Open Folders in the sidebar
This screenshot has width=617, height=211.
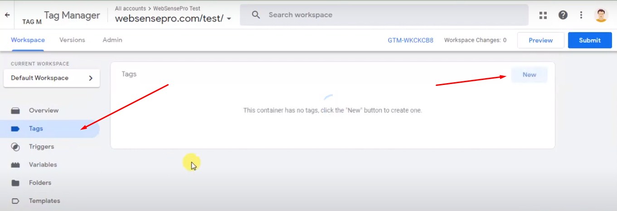coord(50,183)
